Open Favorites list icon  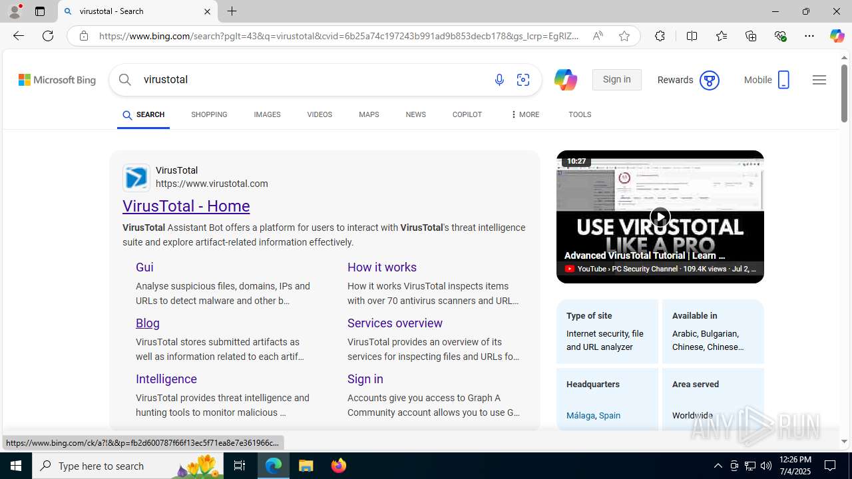(x=722, y=36)
